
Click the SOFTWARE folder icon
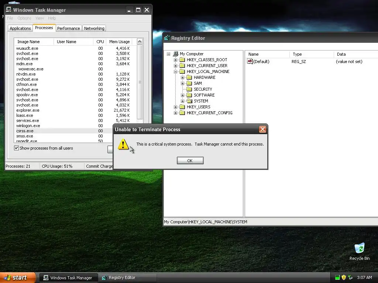click(189, 95)
